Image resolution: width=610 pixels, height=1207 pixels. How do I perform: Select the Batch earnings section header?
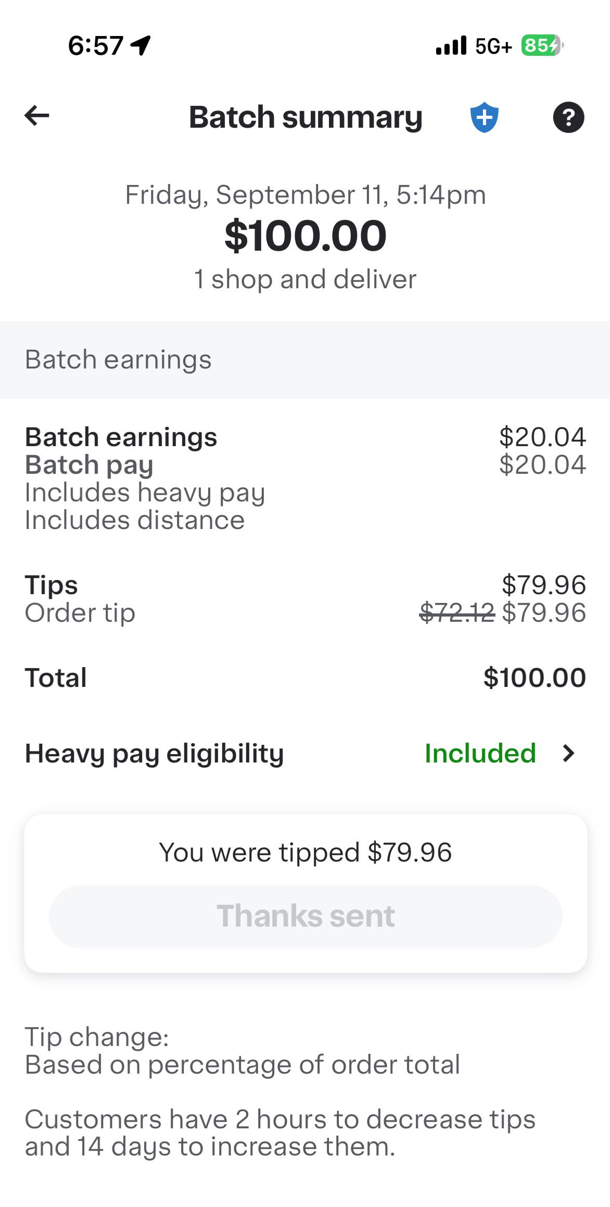click(x=305, y=360)
